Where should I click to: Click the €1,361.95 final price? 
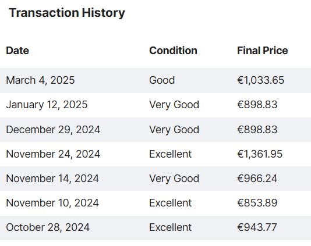tap(260, 154)
